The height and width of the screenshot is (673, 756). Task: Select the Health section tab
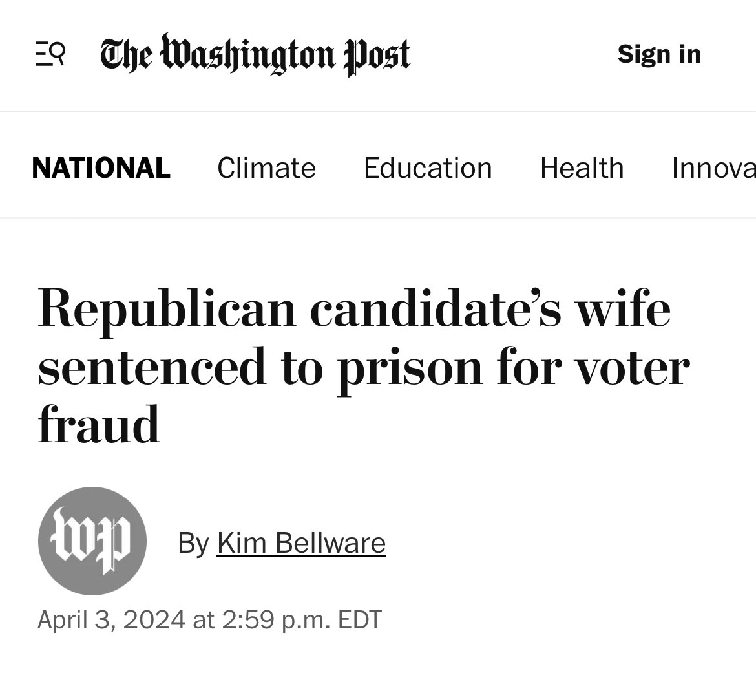coord(582,168)
